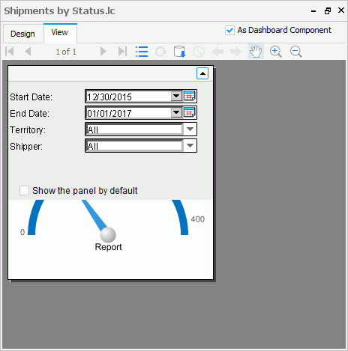The height and width of the screenshot is (351, 348).
Task: Click the End Date input field
Action: pyautogui.click(x=128, y=113)
